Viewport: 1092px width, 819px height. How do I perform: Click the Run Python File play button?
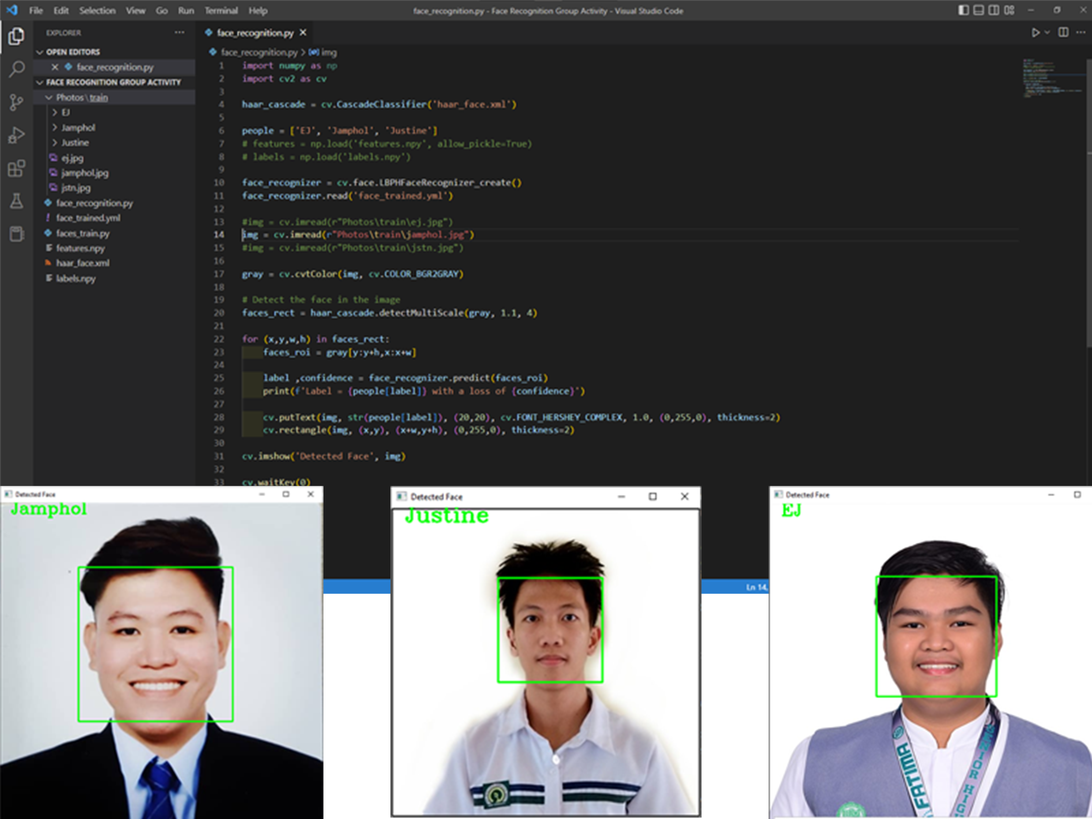coord(1035,32)
